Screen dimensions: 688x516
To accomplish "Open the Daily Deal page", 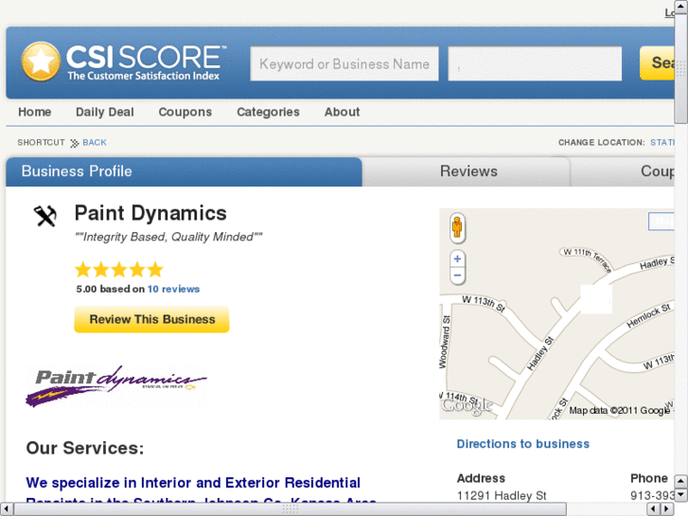I will [105, 112].
